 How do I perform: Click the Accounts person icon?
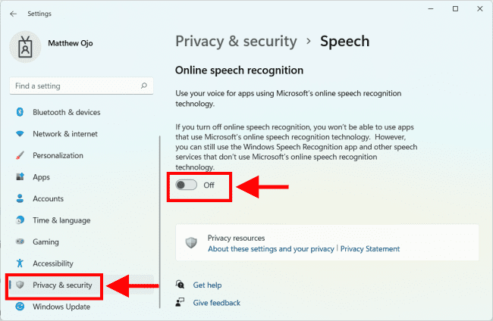pyautogui.click(x=20, y=199)
